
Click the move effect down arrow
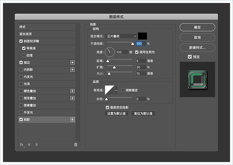click(36, 145)
